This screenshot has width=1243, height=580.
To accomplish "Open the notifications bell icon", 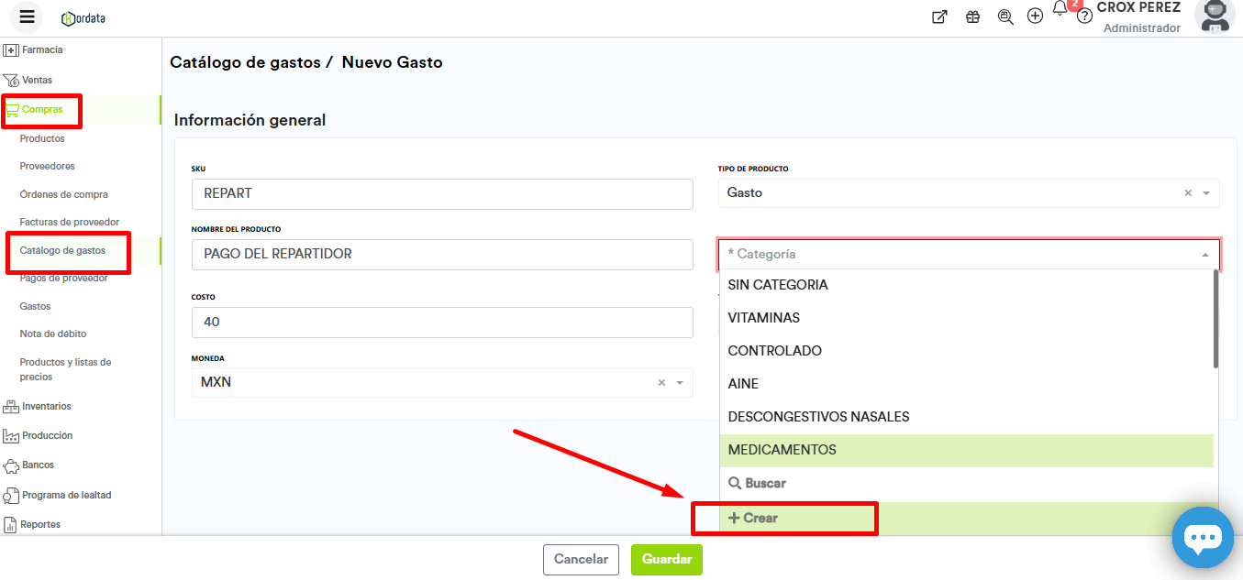I will [x=1060, y=9].
